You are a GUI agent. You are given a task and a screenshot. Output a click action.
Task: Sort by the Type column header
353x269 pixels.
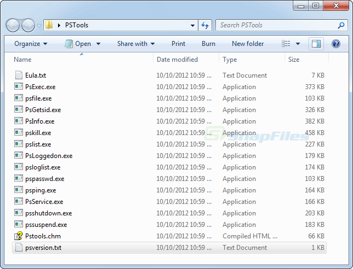230,60
